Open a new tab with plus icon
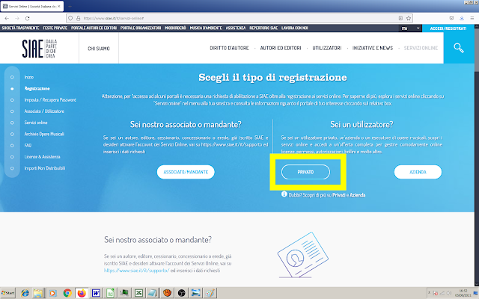479x299 pixels. pos(70,6)
